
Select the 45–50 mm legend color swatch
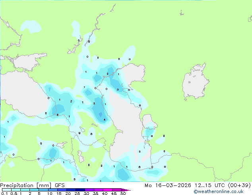pos(117,190)
